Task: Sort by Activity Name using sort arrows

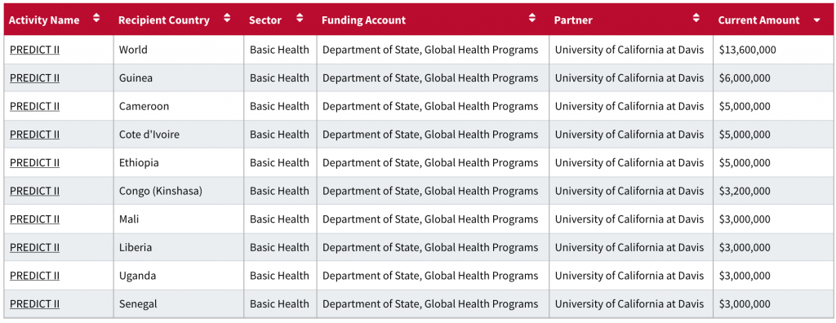Action: point(96,18)
